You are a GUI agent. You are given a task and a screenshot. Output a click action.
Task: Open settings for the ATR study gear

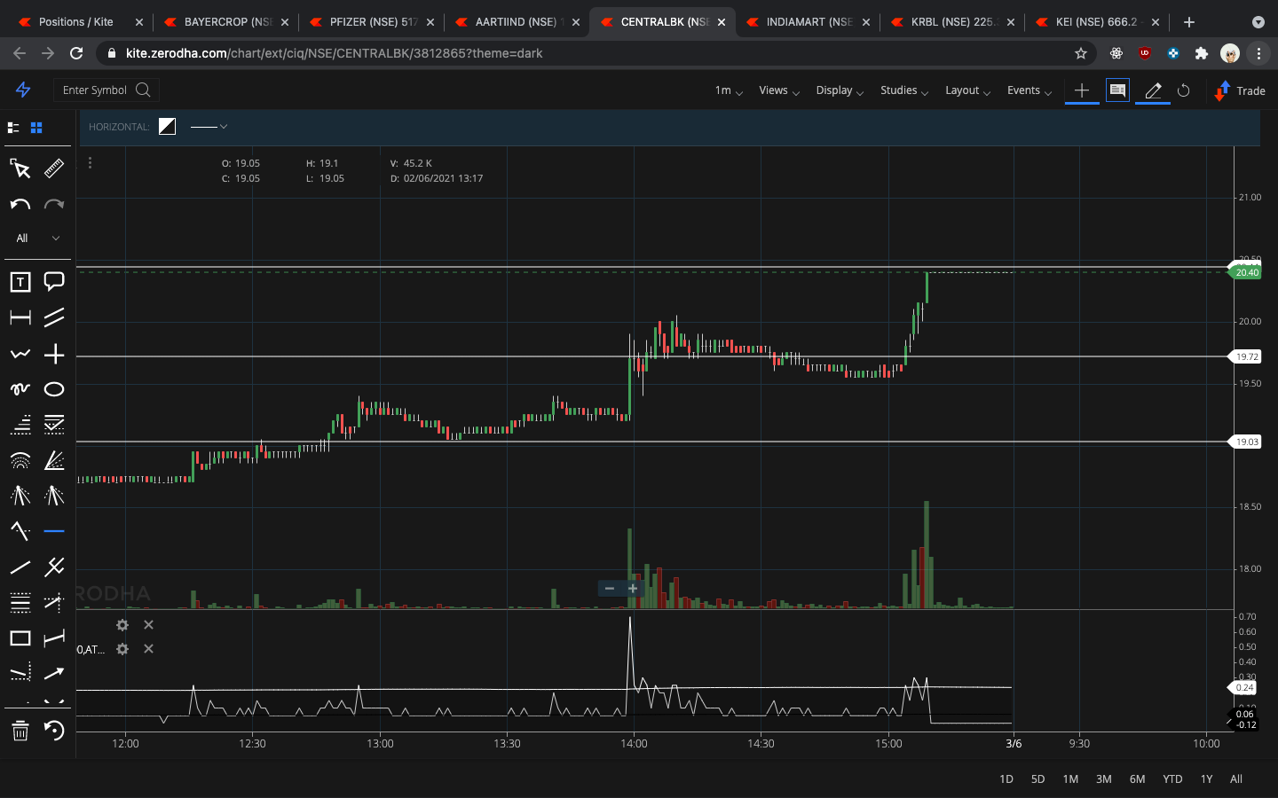coord(122,649)
